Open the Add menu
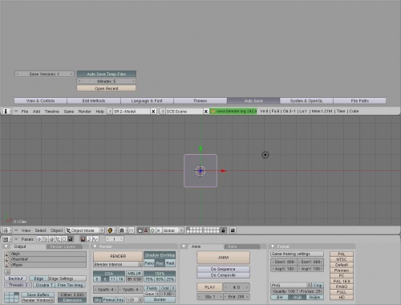This screenshot has height=305, width=401. click(36, 112)
